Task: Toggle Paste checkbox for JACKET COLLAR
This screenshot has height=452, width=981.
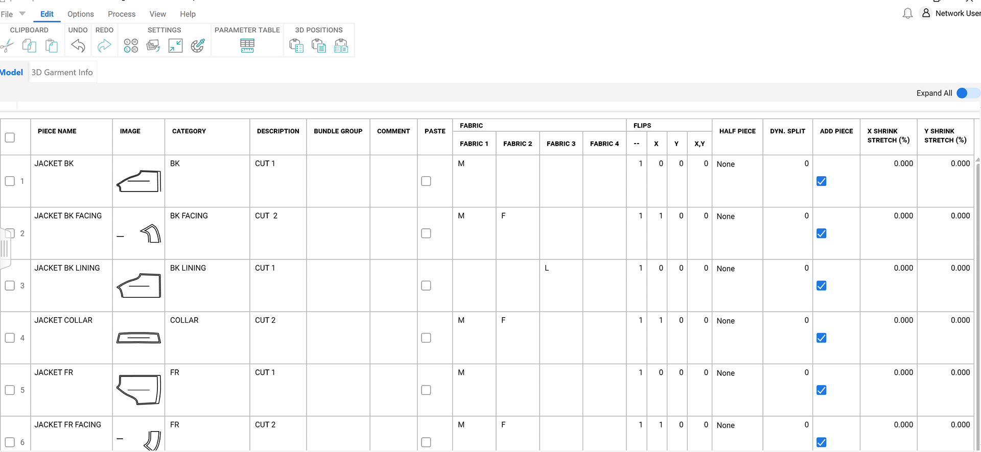Action: (426, 338)
